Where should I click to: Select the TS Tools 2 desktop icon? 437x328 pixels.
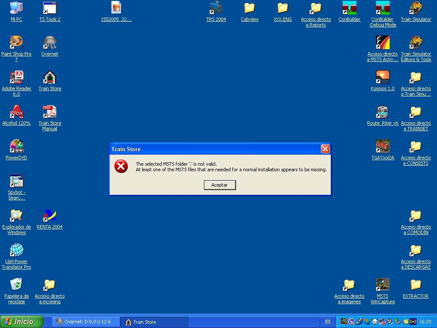(x=50, y=9)
